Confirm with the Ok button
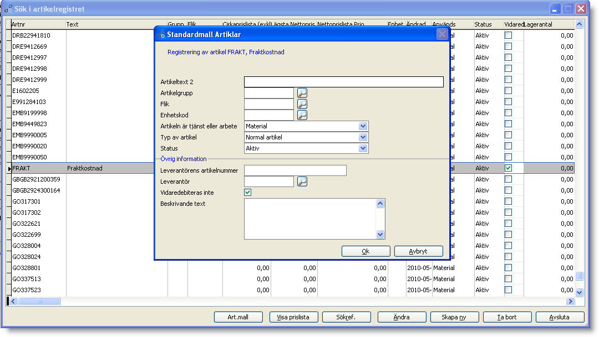This screenshot has width=599, height=337. 366,251
